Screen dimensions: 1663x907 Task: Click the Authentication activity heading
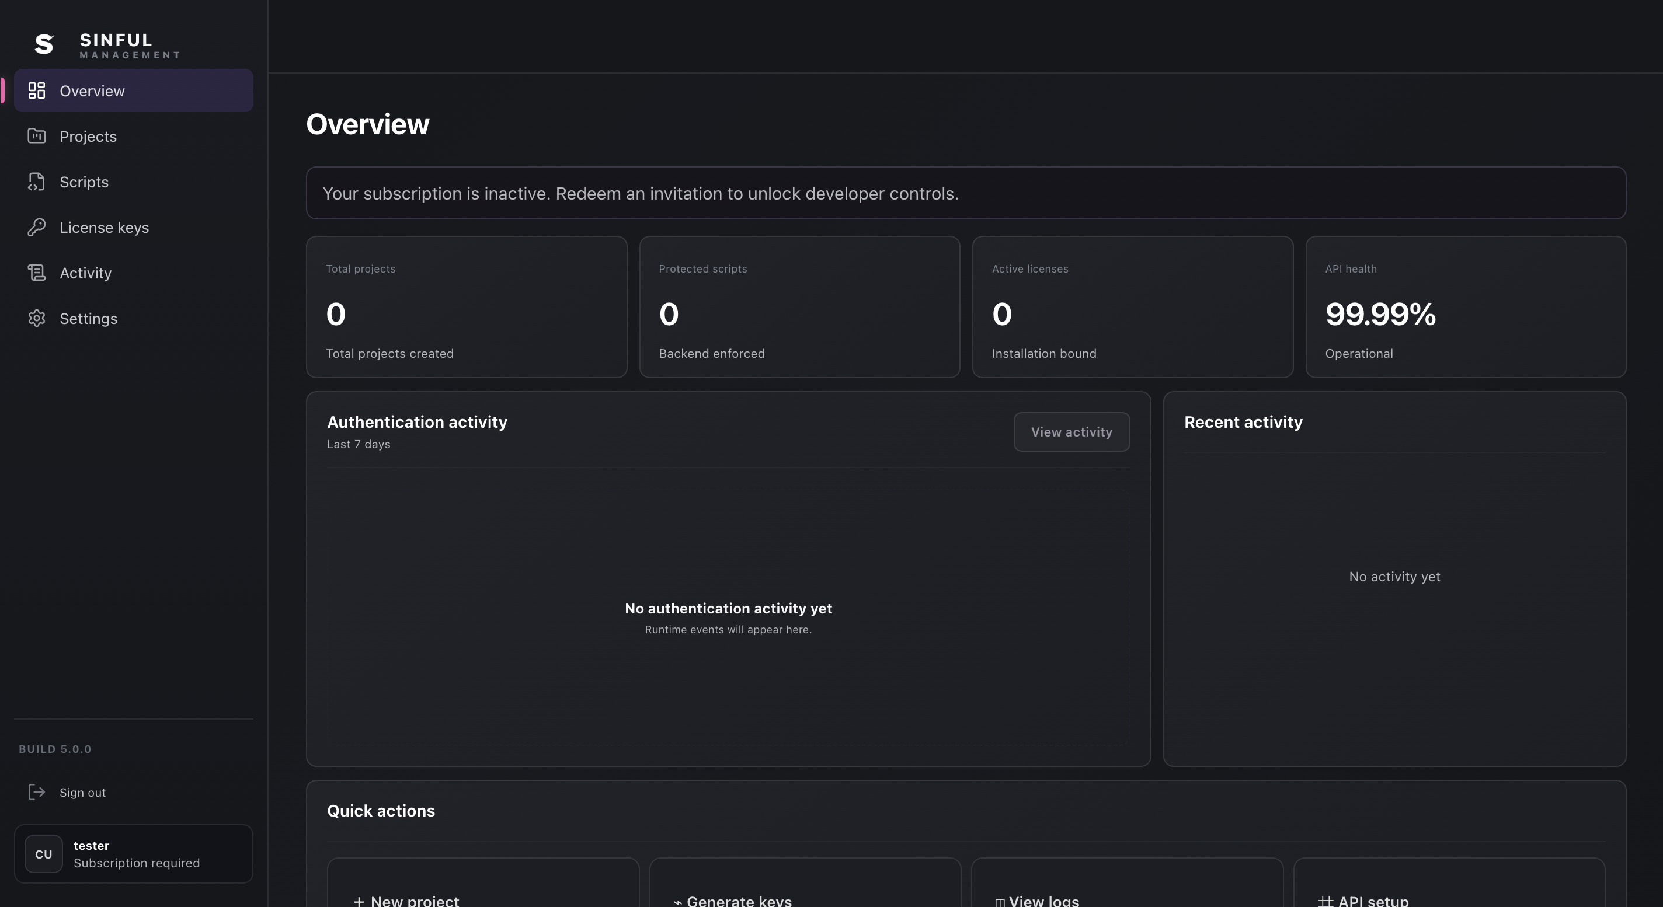pos(417,422)
